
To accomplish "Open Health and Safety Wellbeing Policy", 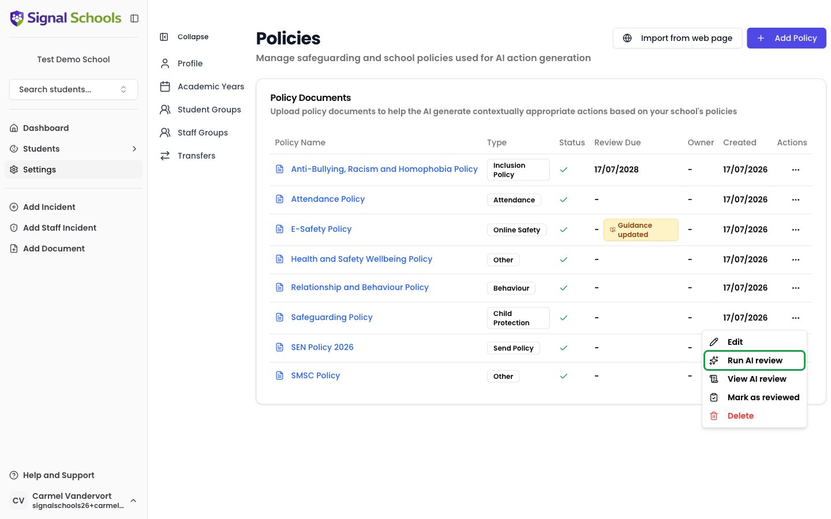I will (362, 259).
